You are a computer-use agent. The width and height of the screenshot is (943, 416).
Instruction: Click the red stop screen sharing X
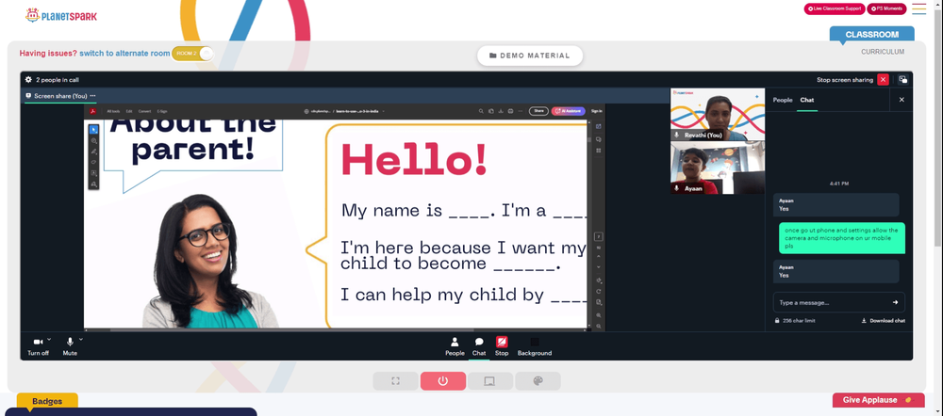(883, 79)
